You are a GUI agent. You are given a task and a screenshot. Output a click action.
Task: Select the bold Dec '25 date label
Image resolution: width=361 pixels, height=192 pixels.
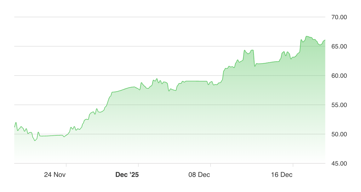tap(127, 175)
